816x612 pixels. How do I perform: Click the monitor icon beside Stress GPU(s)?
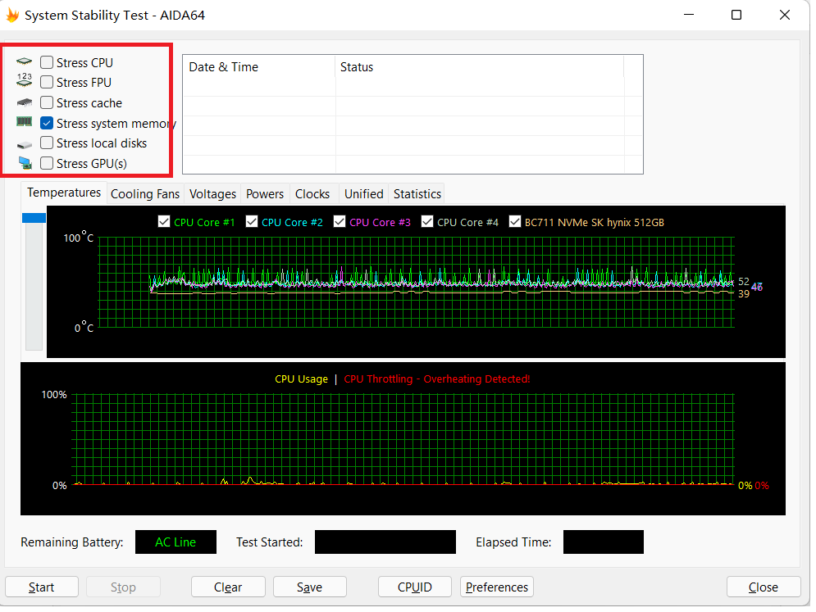[x=25, y=163]
